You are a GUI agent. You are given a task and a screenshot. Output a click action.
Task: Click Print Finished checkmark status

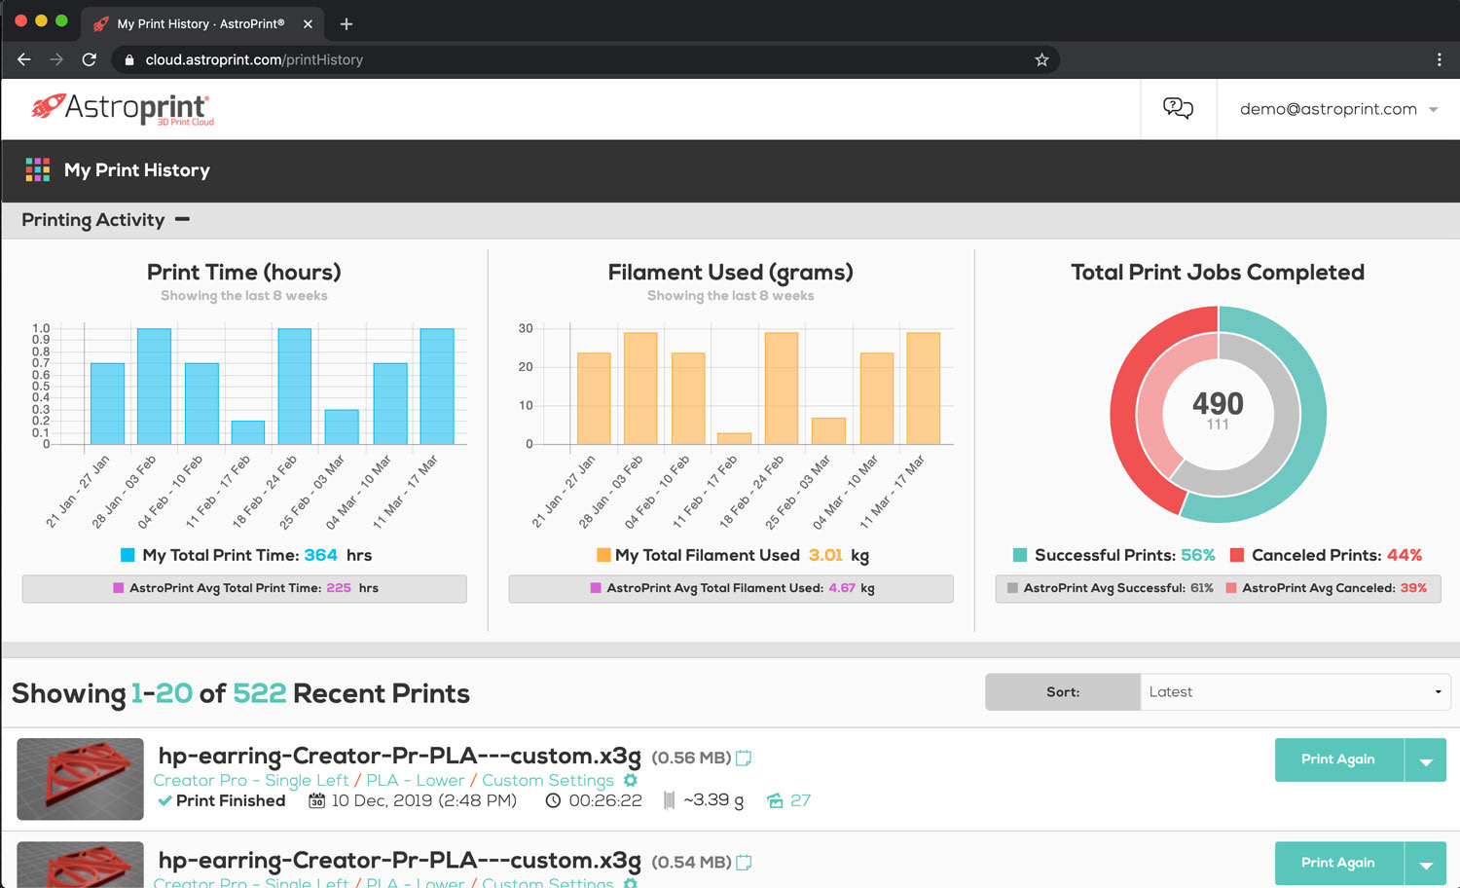(x=222, y=800)
